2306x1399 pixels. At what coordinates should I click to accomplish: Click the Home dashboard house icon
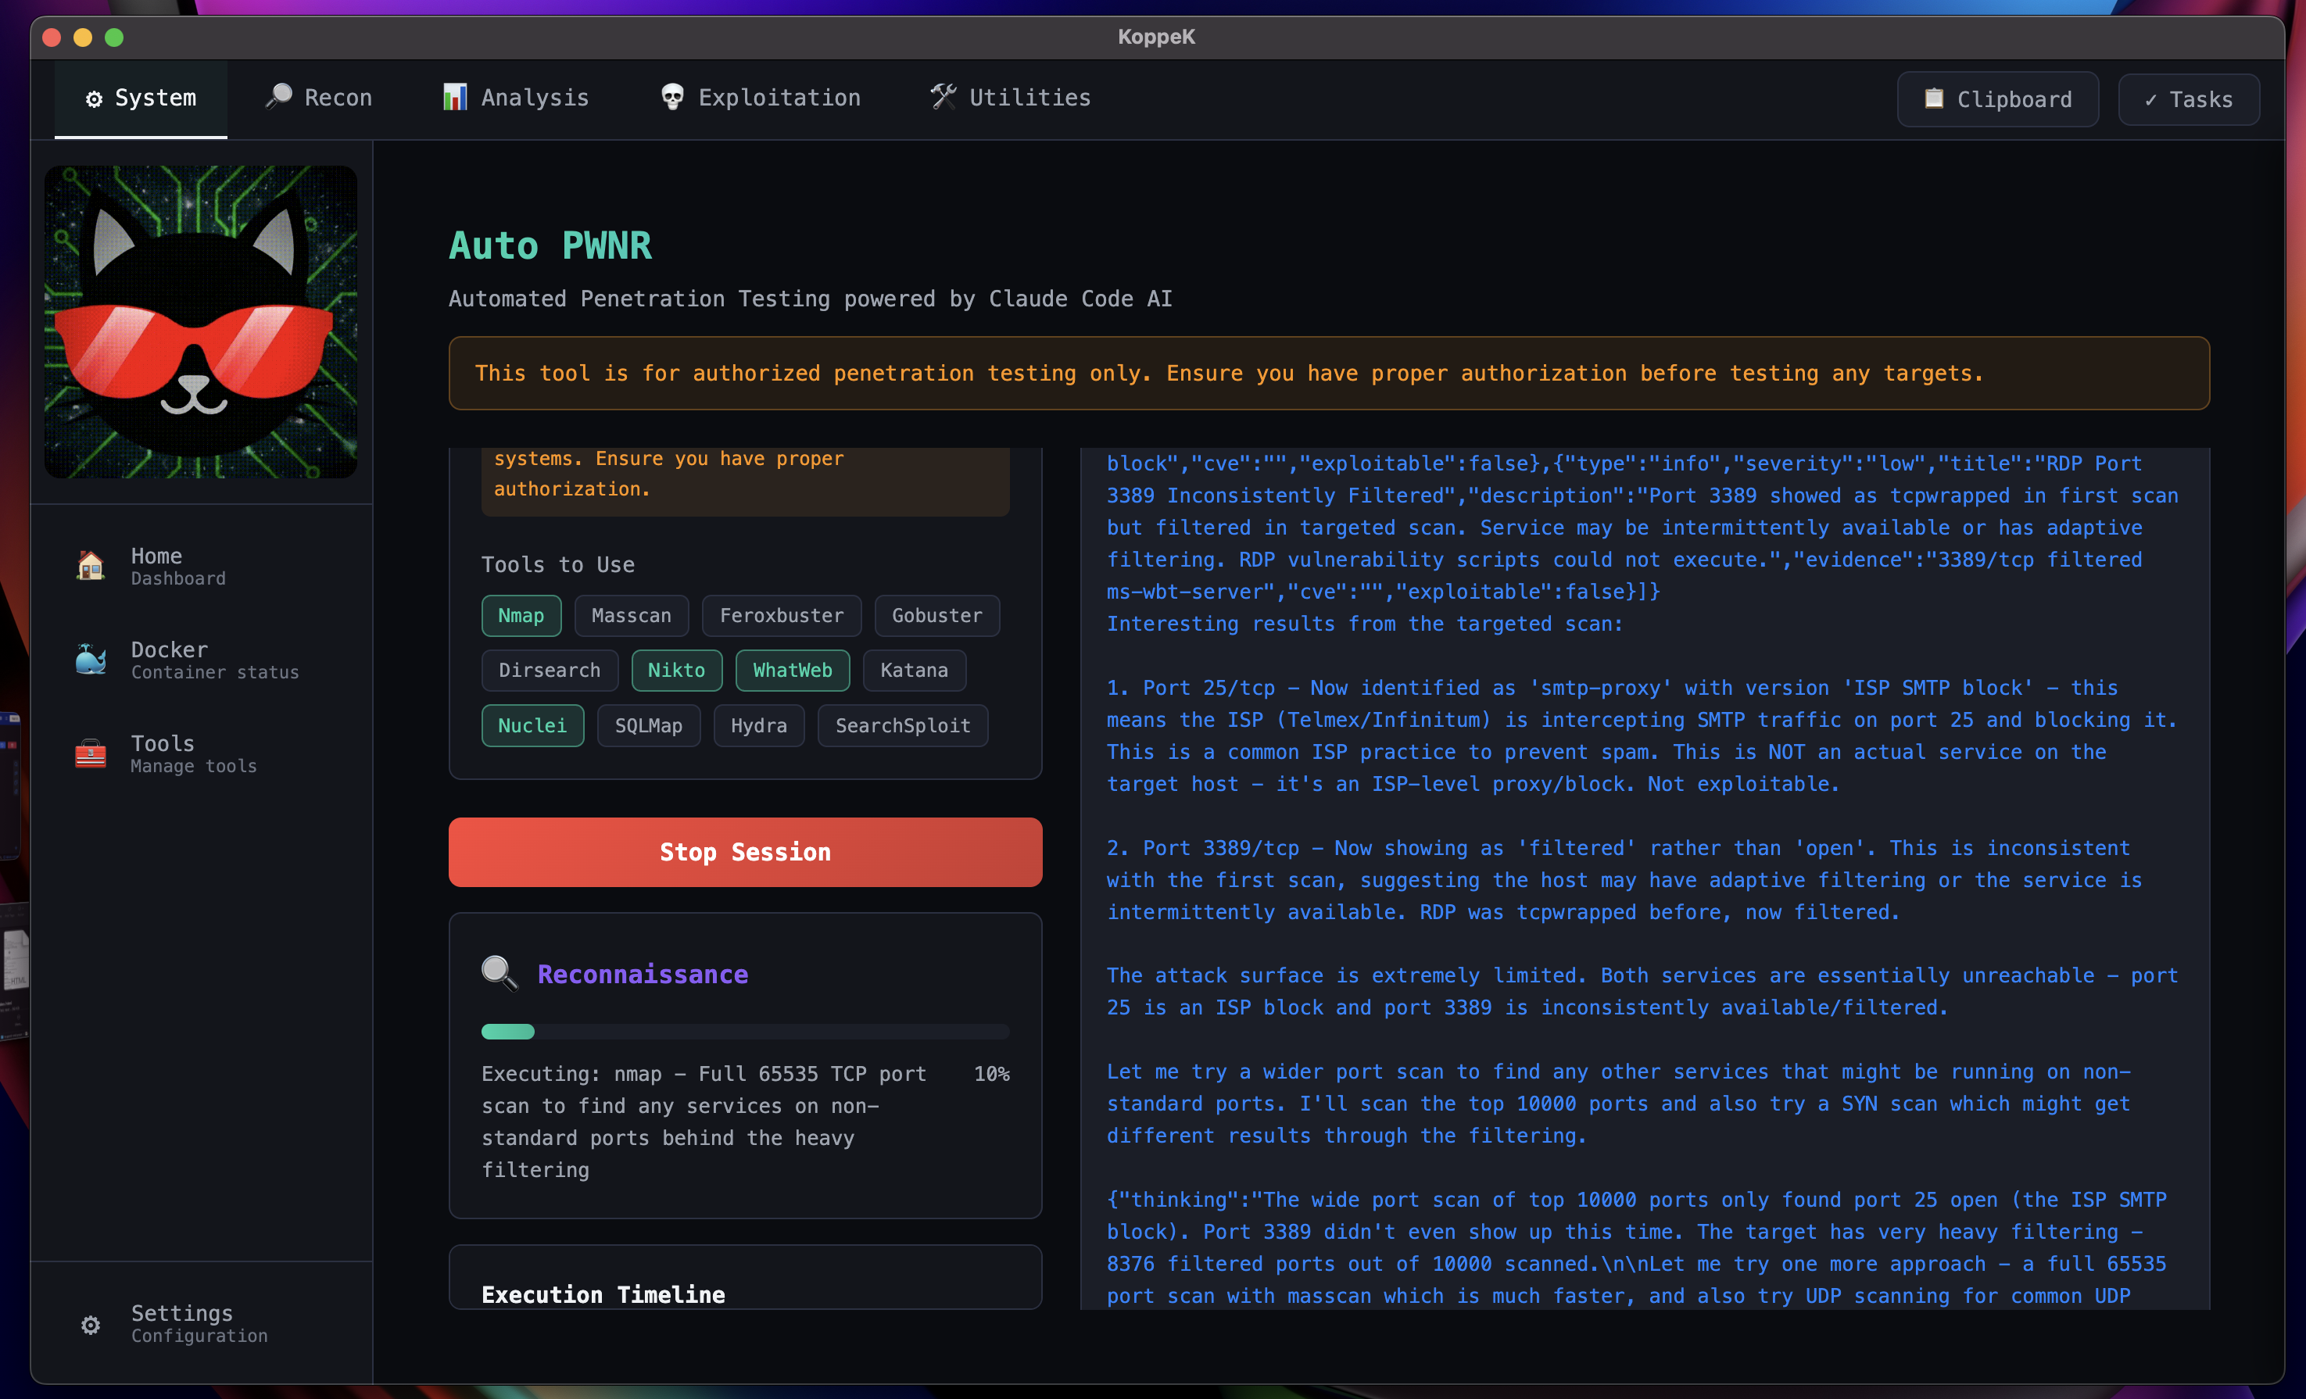point(90,565)
